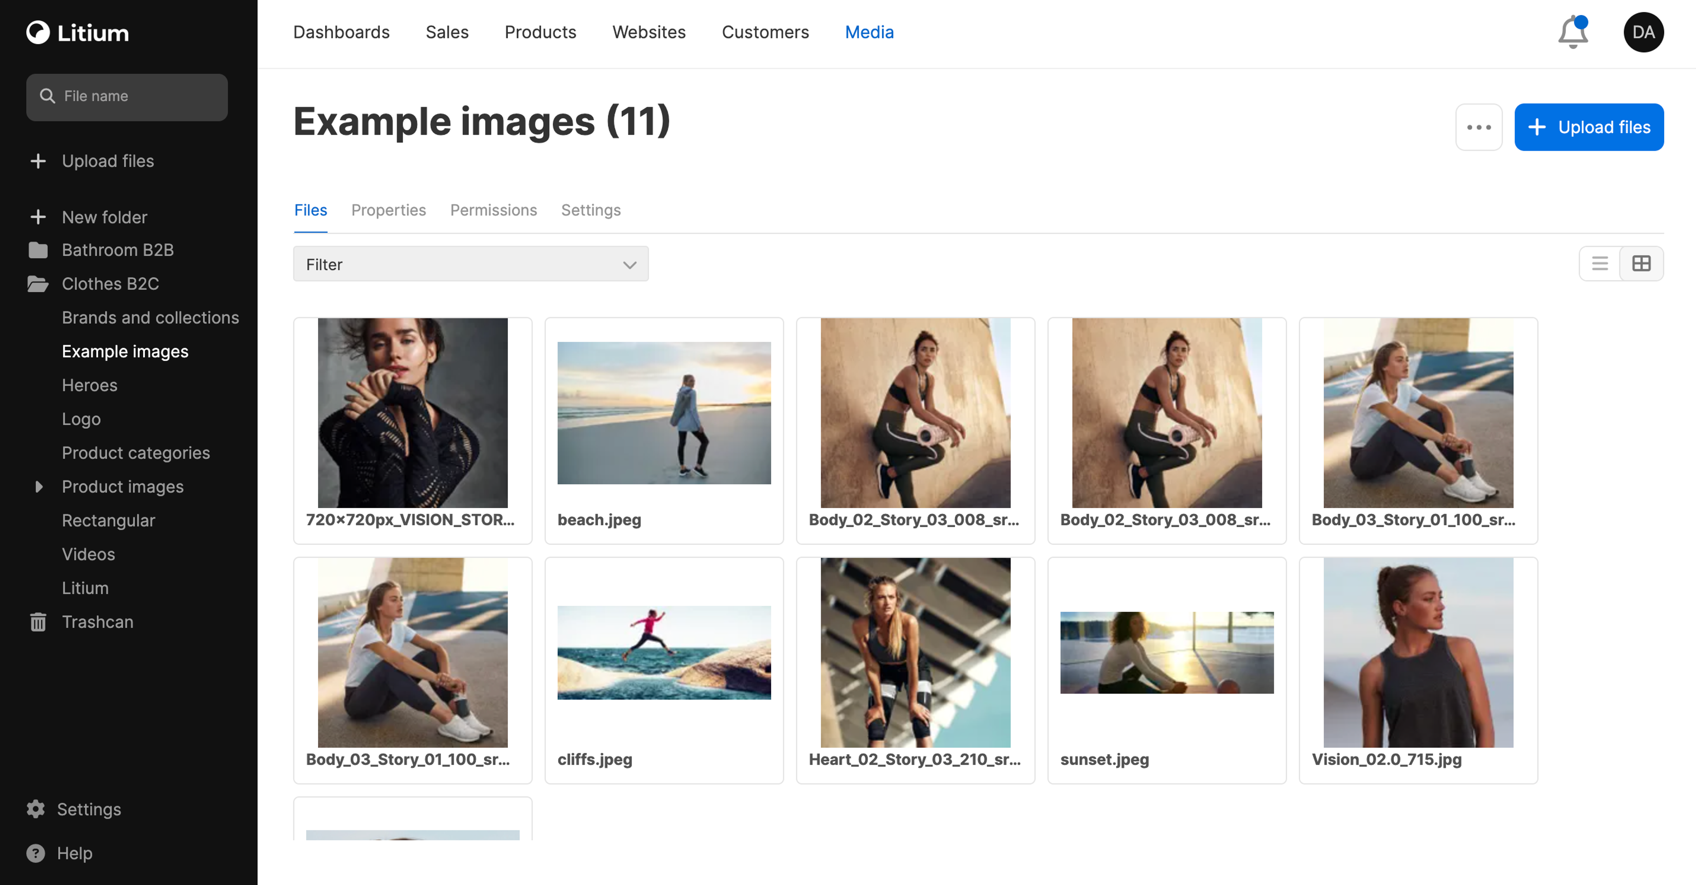
Task: Open the Clothes B2C folder
Action: tap(110, 284)
